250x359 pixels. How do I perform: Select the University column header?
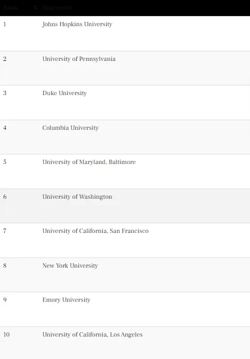pyautogui.click(x=57, y=7)
